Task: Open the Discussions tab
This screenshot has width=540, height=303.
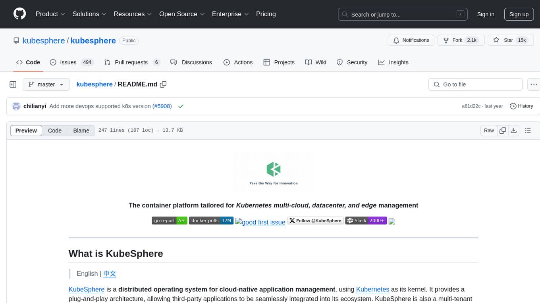Action: (191, 62)
